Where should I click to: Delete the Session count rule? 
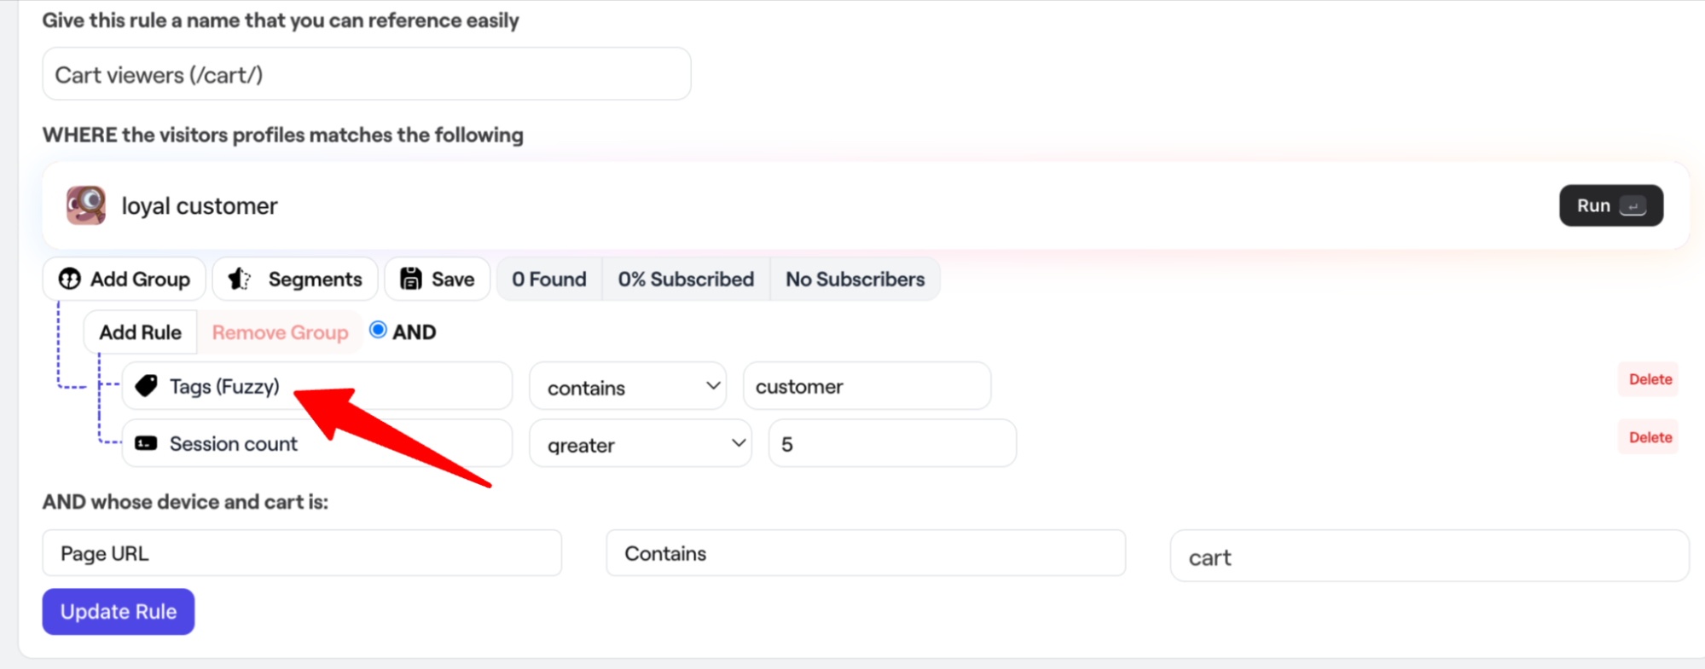pyautogui.click(x=1650, y=437)
